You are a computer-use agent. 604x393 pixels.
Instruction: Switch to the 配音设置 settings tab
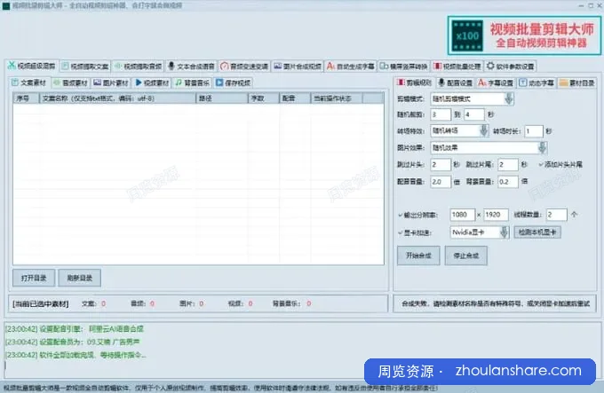[x=456, y=83]
